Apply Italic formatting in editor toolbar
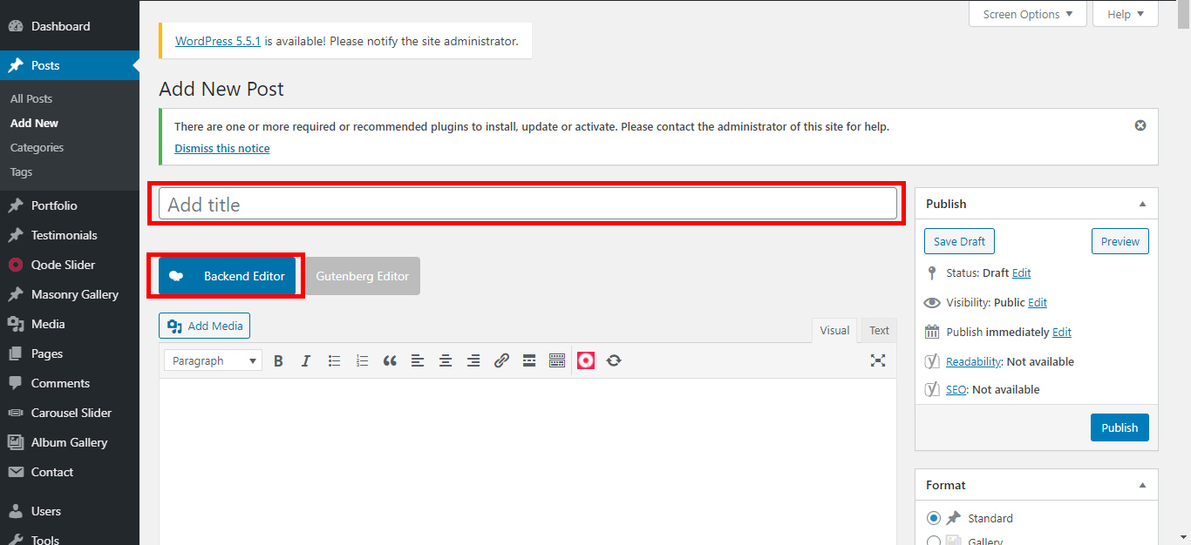This screenshot has height=545, width=1191. (306, 360)
